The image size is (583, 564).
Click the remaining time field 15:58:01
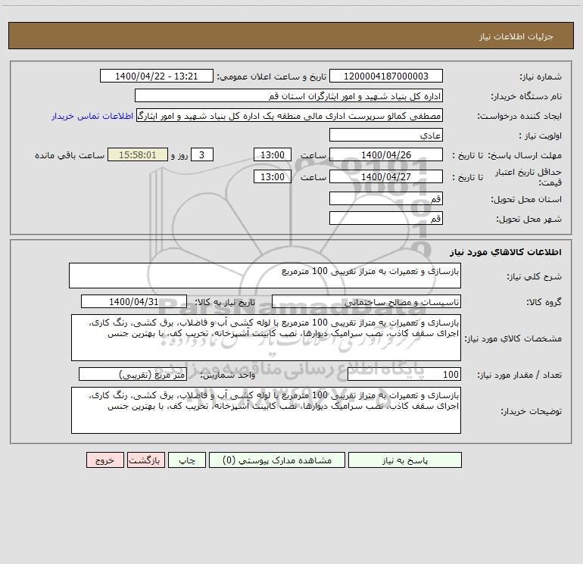click(x=138, y=154)
